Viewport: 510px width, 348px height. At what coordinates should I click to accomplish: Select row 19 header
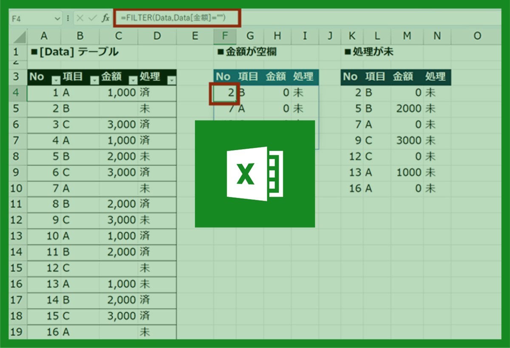pos(16,331)
